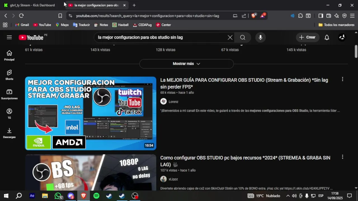Open Brave Shields lion icon

253,16
